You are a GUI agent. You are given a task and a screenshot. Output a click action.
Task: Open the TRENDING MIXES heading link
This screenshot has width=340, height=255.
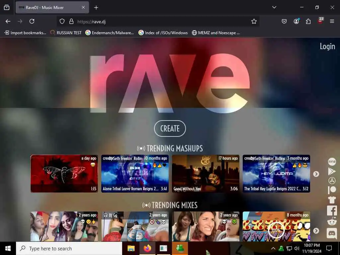[x=170, y=205]
